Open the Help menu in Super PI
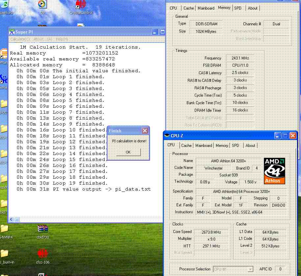The image size is (301, 276). (62, 39)
